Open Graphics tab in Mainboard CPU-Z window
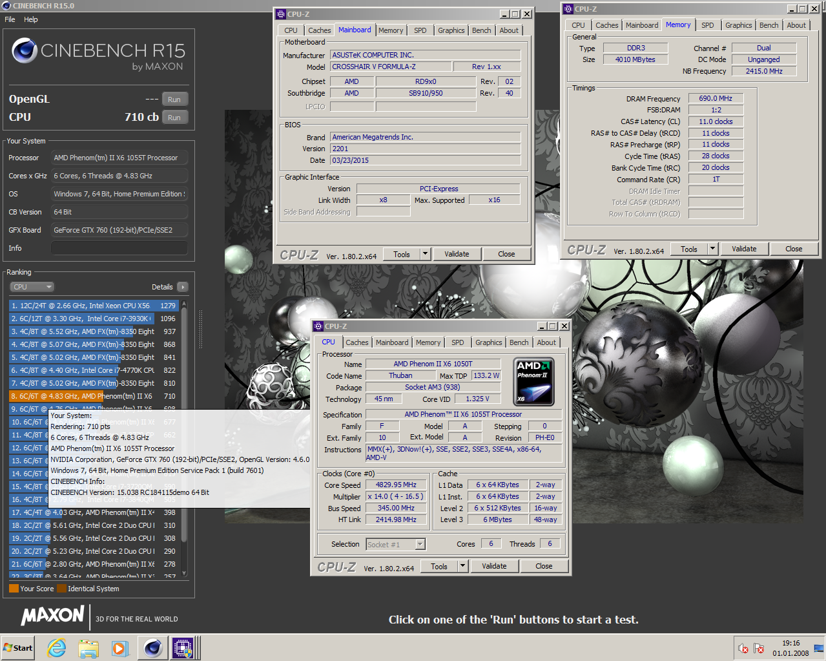 point(451,30)
